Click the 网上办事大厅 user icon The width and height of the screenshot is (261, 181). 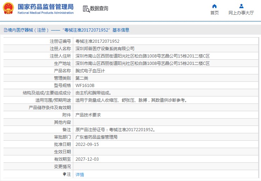(241, 6)
